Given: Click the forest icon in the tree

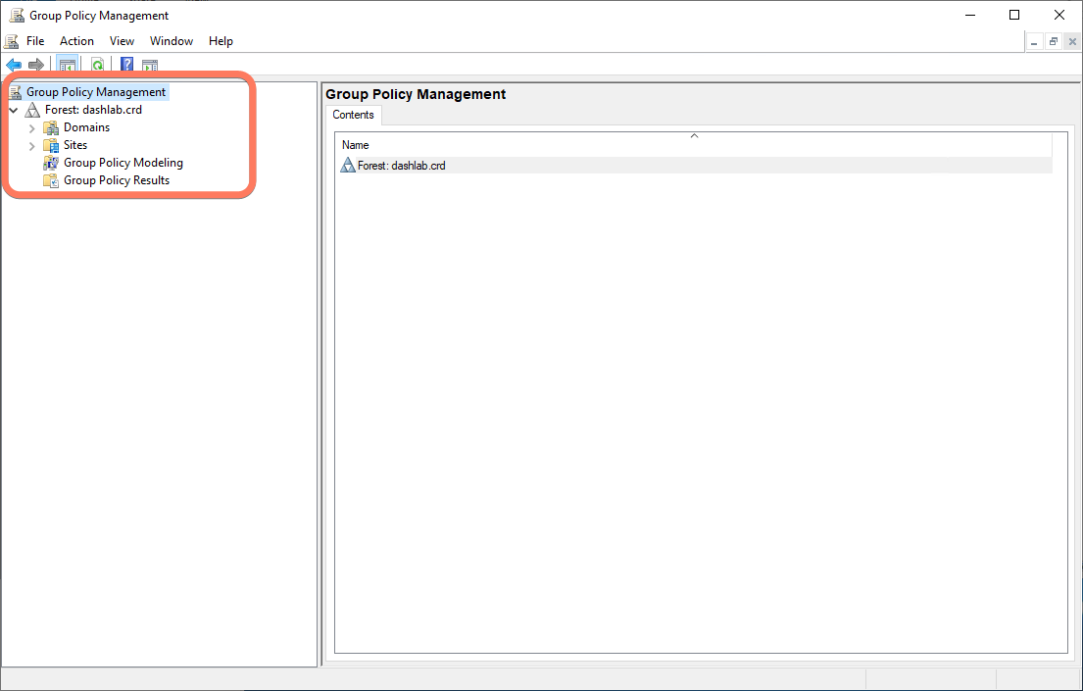Looking at the screenshot, I should click(32, 110).
